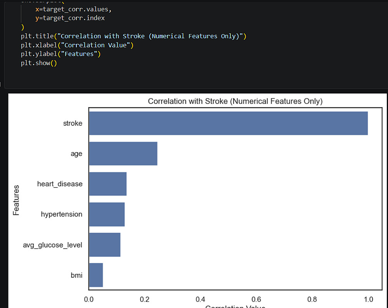
Task: Click the plt.show() code line
Action: (39, 63)
